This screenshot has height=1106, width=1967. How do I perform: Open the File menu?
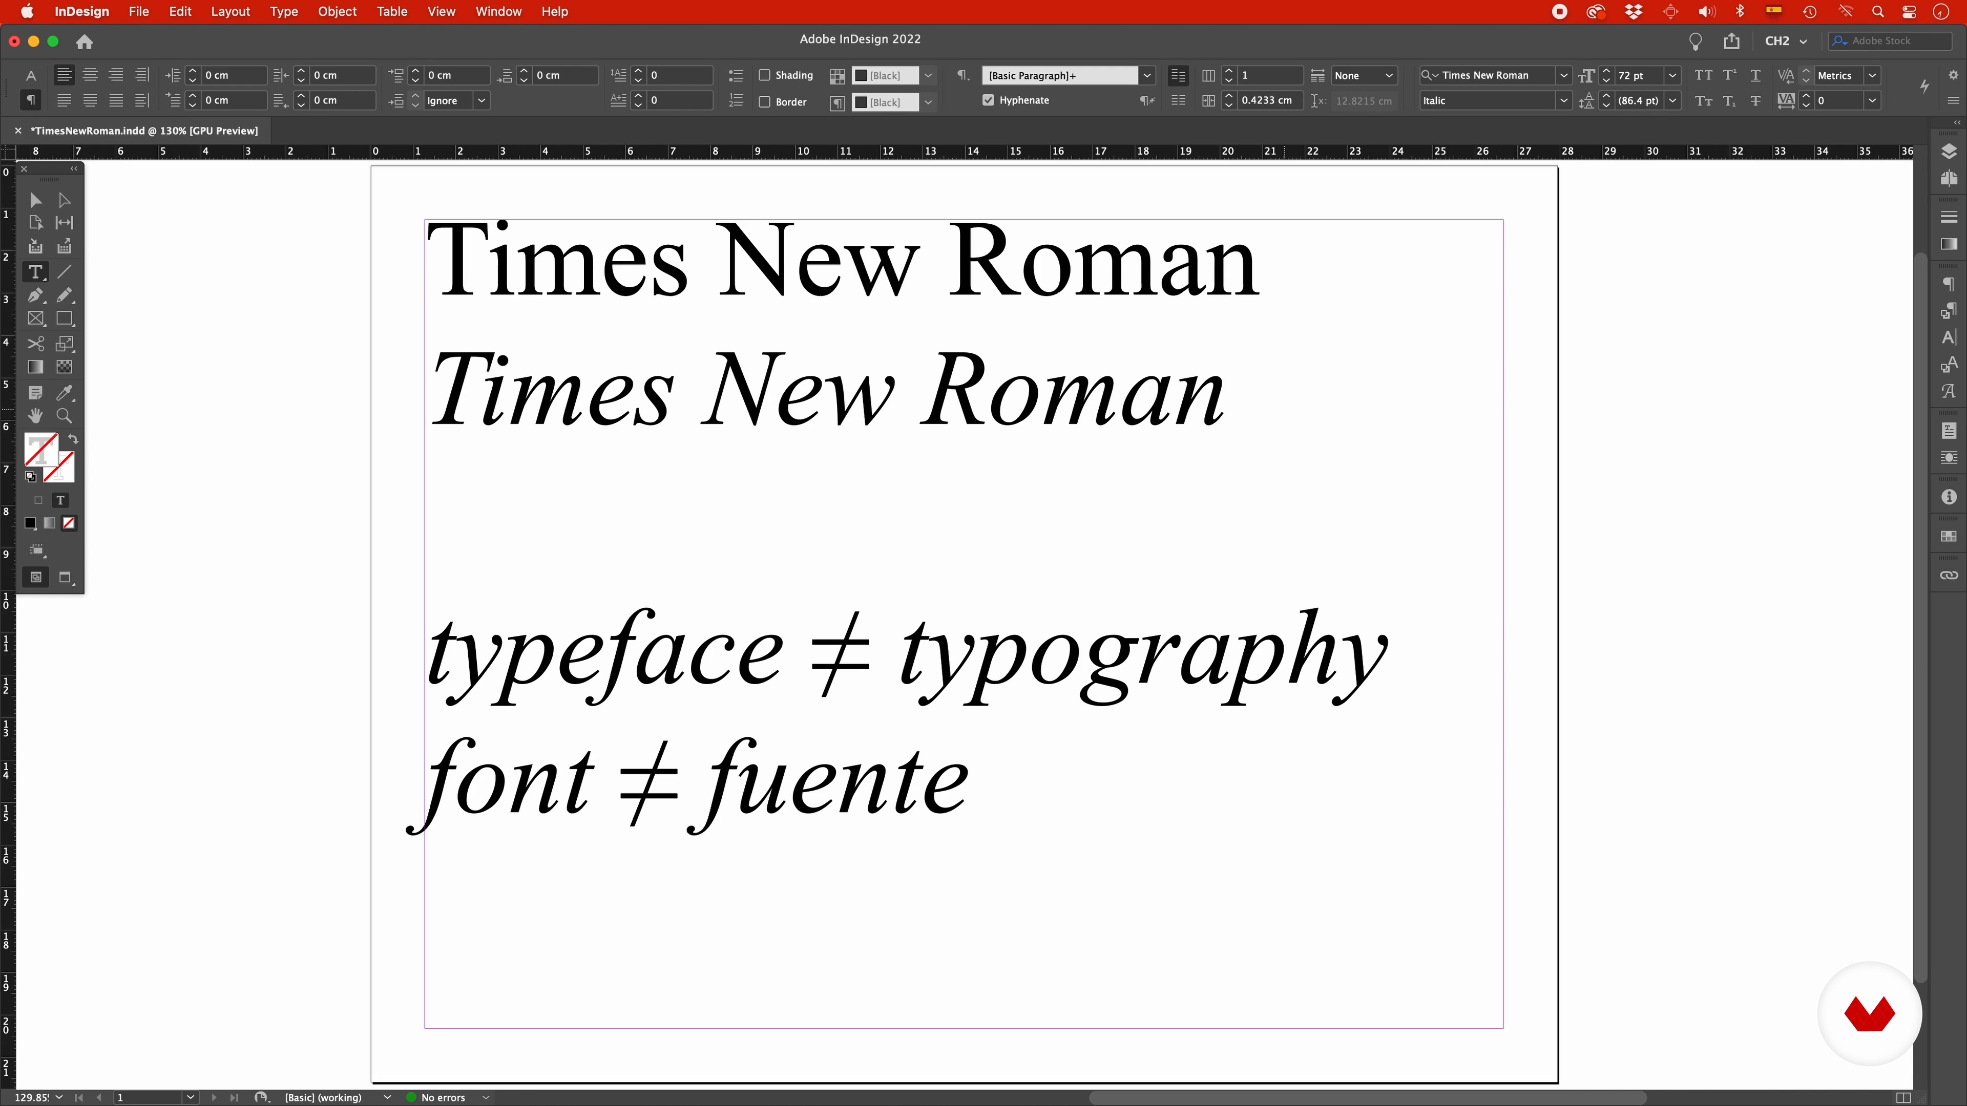point(138,11)
